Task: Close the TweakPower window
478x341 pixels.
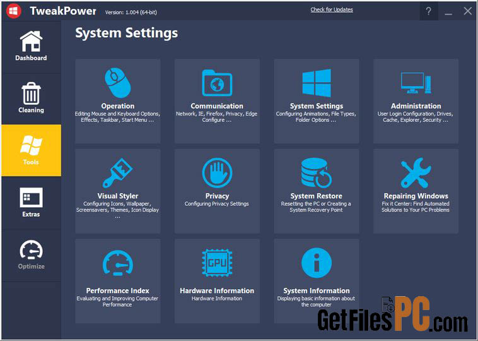Action: (468, 11)
